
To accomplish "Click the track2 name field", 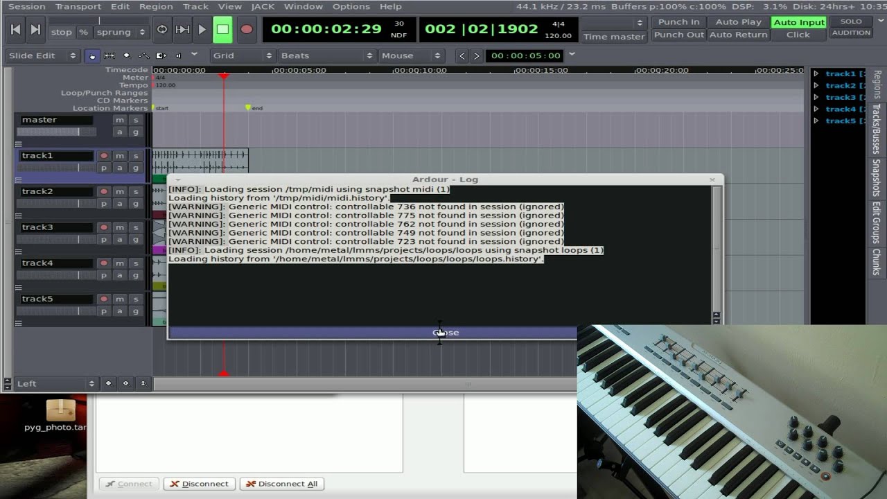I will tap(56, 192).
